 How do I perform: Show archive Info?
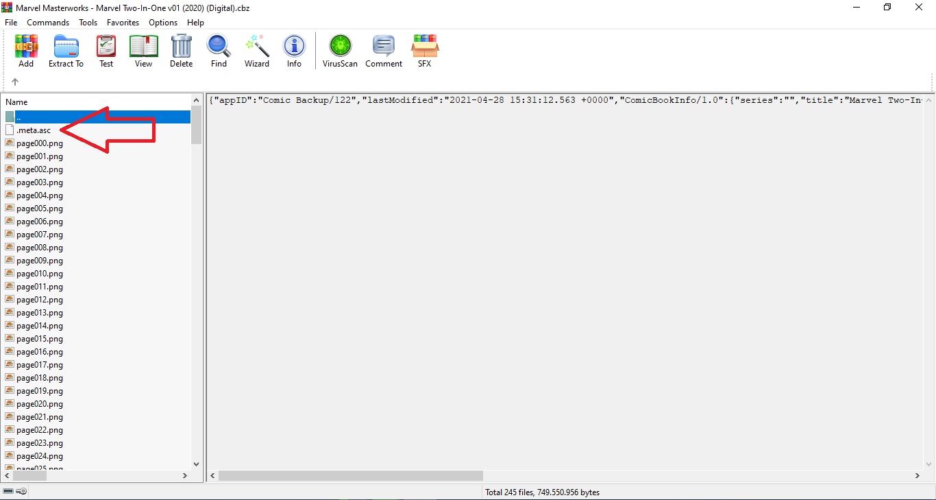click(x=294, y=51)
